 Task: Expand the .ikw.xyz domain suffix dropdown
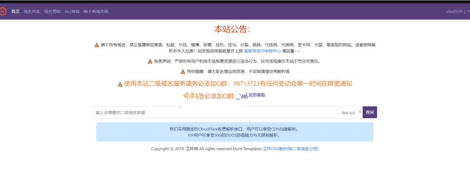click(350, 113)
